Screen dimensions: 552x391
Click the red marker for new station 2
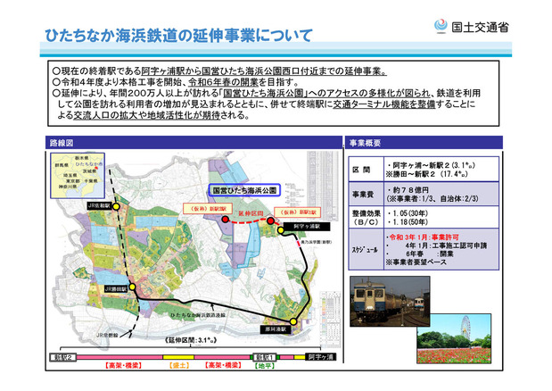(x=226, y=220)
